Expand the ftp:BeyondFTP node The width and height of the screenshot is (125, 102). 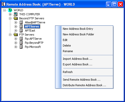pos(16,43)
